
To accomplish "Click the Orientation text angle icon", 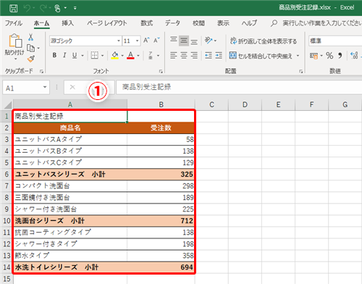I will coord(209,41).
